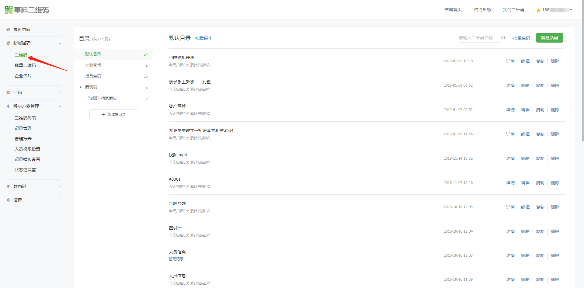Select 二维码 in the sidebar
Viewport: 584px width, 288px height.
pyautogui.click(x=21, y=55)
